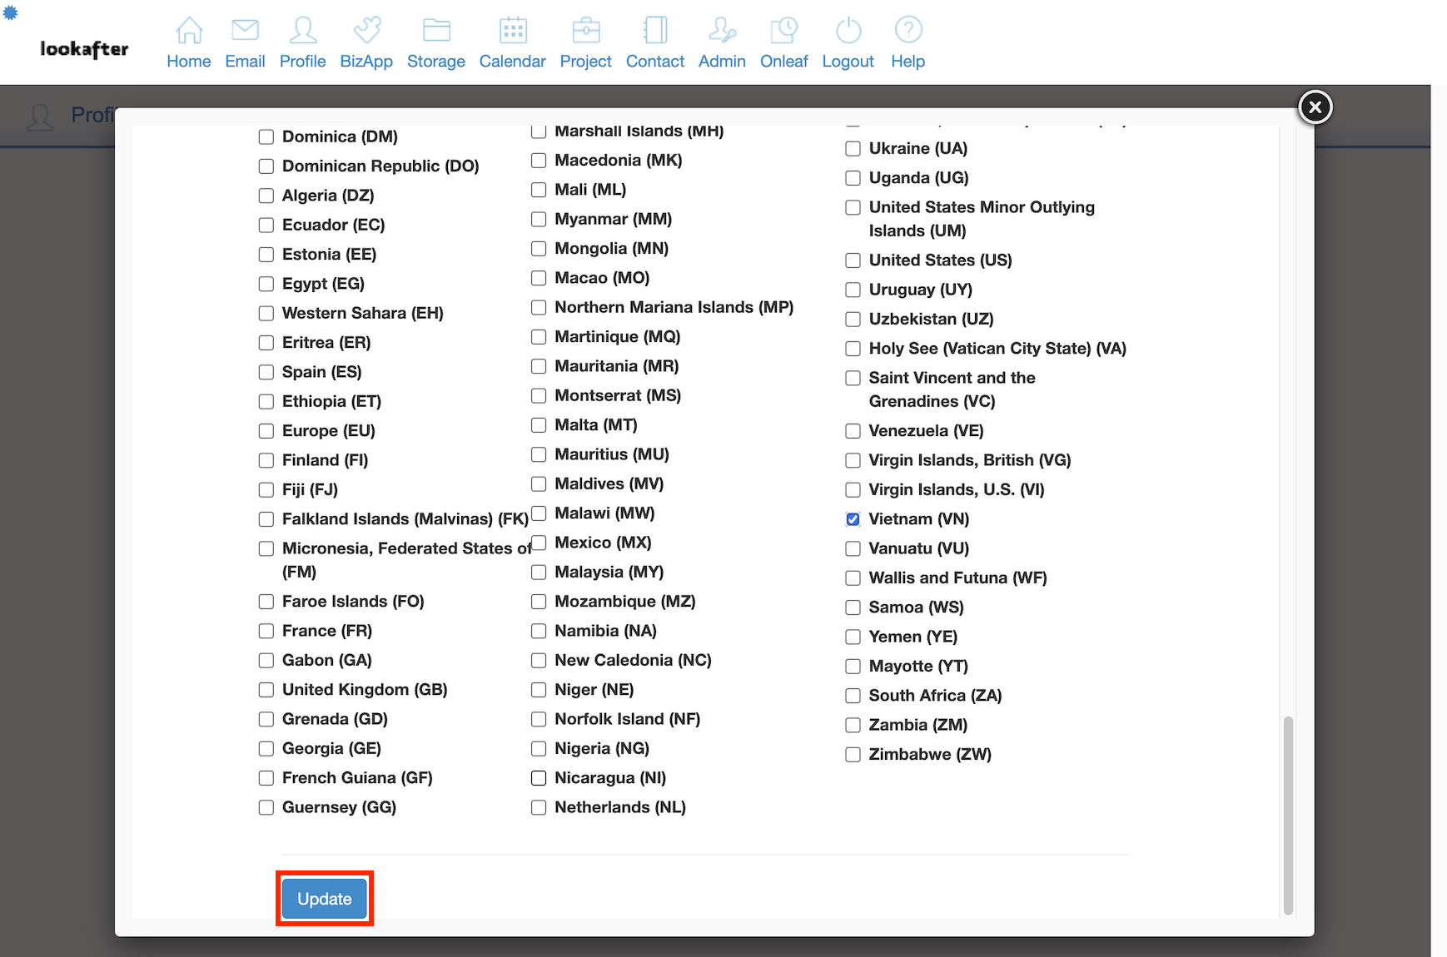This screenshot has width=1447, height=957.
Task: Uncheck the Vietnam (VN) checkbox
Action: coord(853,519)
